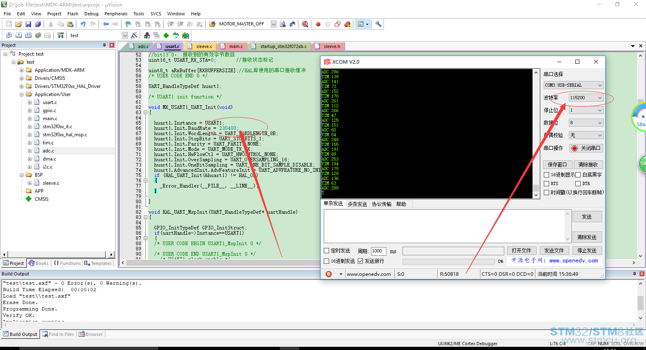Expand the Drivers/CMSIS folder
Viewport: 646px width, 350px height.
[21, 78]
